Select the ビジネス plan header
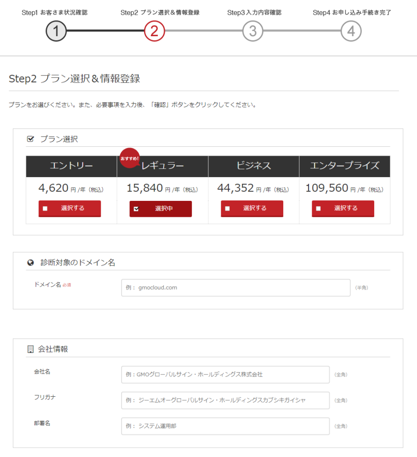 253,166
